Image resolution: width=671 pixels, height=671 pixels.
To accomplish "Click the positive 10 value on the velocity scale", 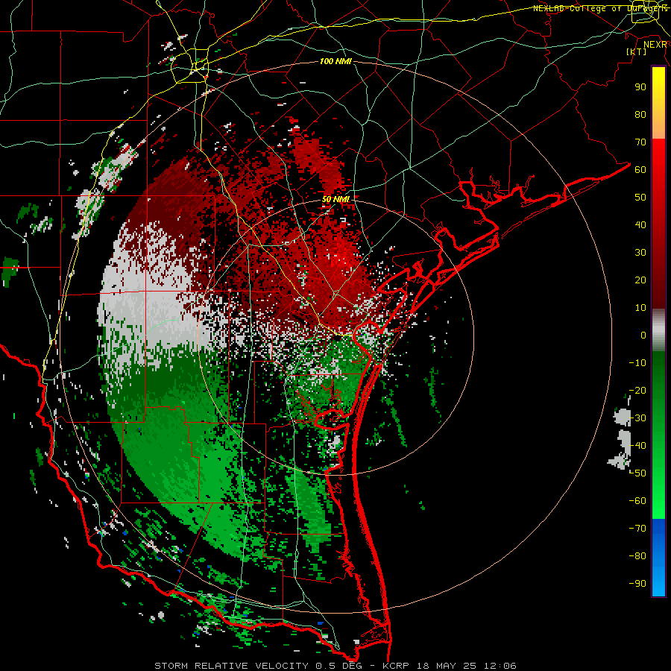I will click(x=640, y=308).
